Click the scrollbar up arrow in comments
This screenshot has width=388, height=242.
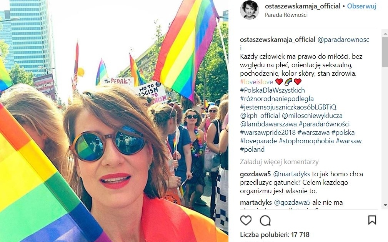click(x=385, y=33)
